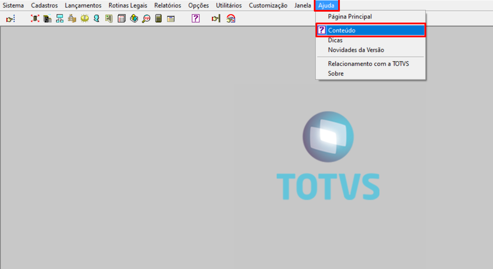Open the Sobre menu entry
Screen dimensions: 493x269
pos(370,74)
